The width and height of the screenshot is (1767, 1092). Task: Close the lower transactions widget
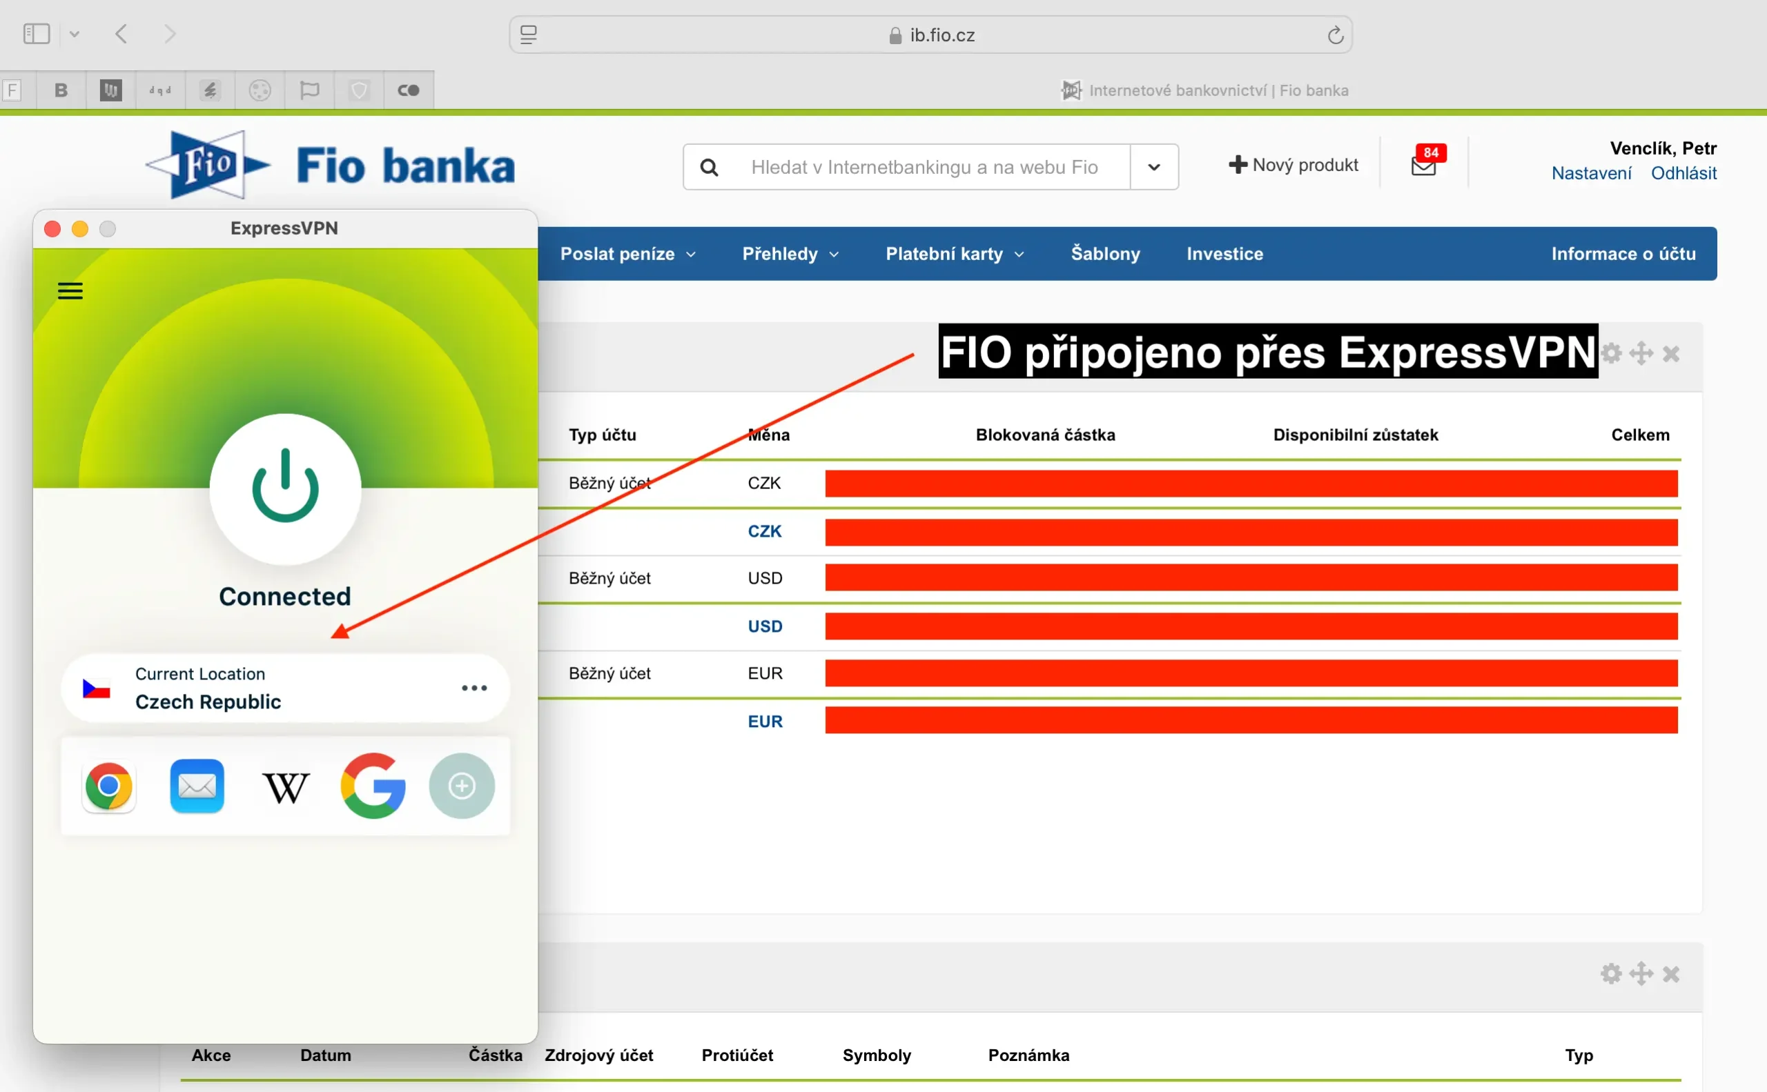click(x=1671, y=974)
